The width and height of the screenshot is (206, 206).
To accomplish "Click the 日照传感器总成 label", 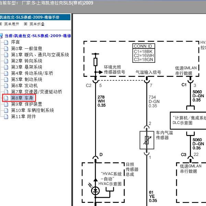I will (x=132, y=169).
